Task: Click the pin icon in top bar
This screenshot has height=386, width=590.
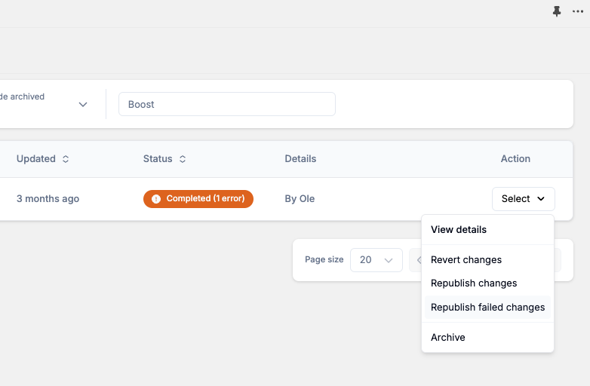Action: pos(557,11)
